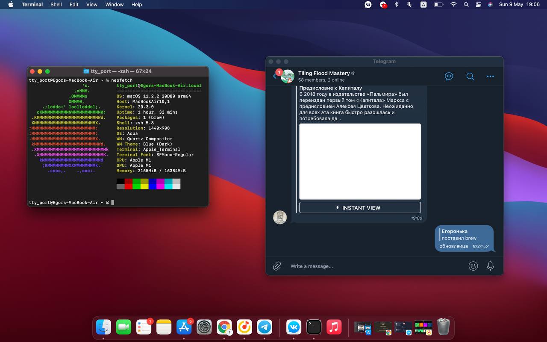Open the three-dots more options menu

click(x=490, y=77)
